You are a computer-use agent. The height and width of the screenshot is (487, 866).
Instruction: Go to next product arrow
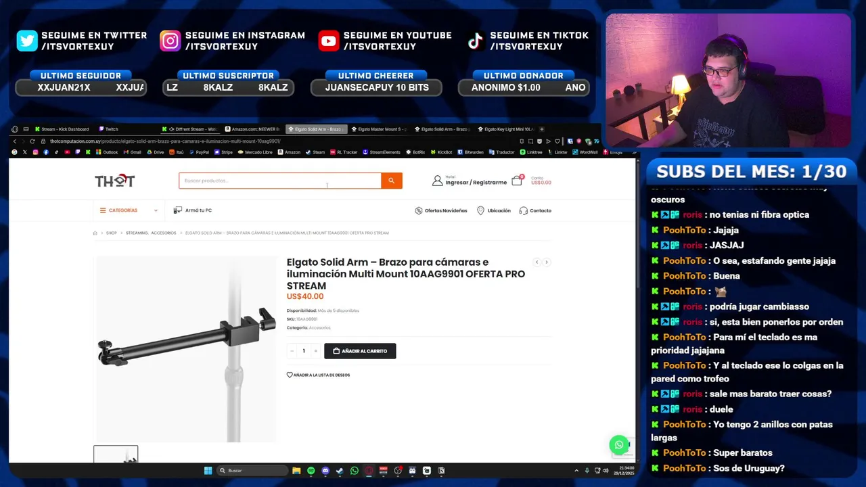click(x=547, y=262)
